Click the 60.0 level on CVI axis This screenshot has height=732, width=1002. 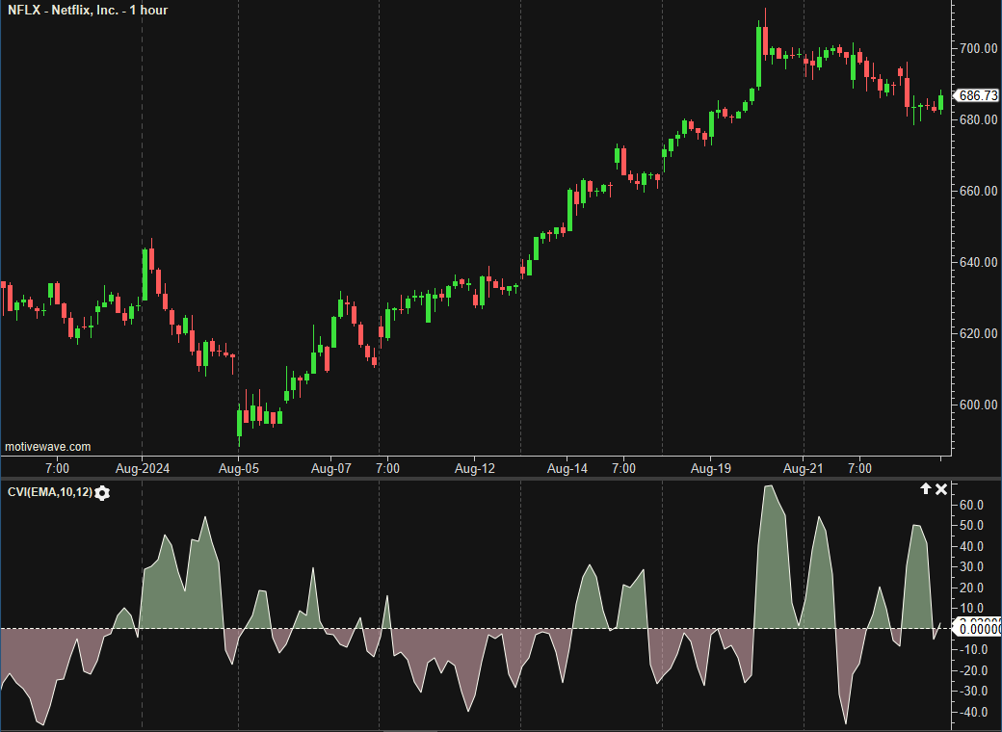pyautogui.click(x=971, y=505)
